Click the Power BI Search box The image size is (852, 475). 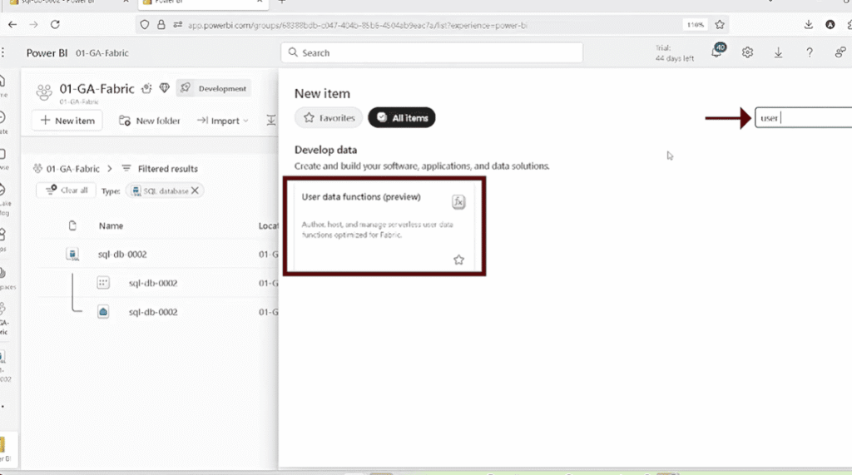[432, 52]
